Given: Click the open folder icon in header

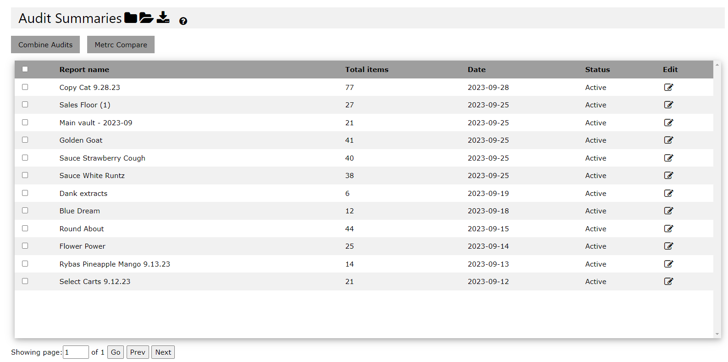Looking at the screenshot, I should tap(146, 18).
